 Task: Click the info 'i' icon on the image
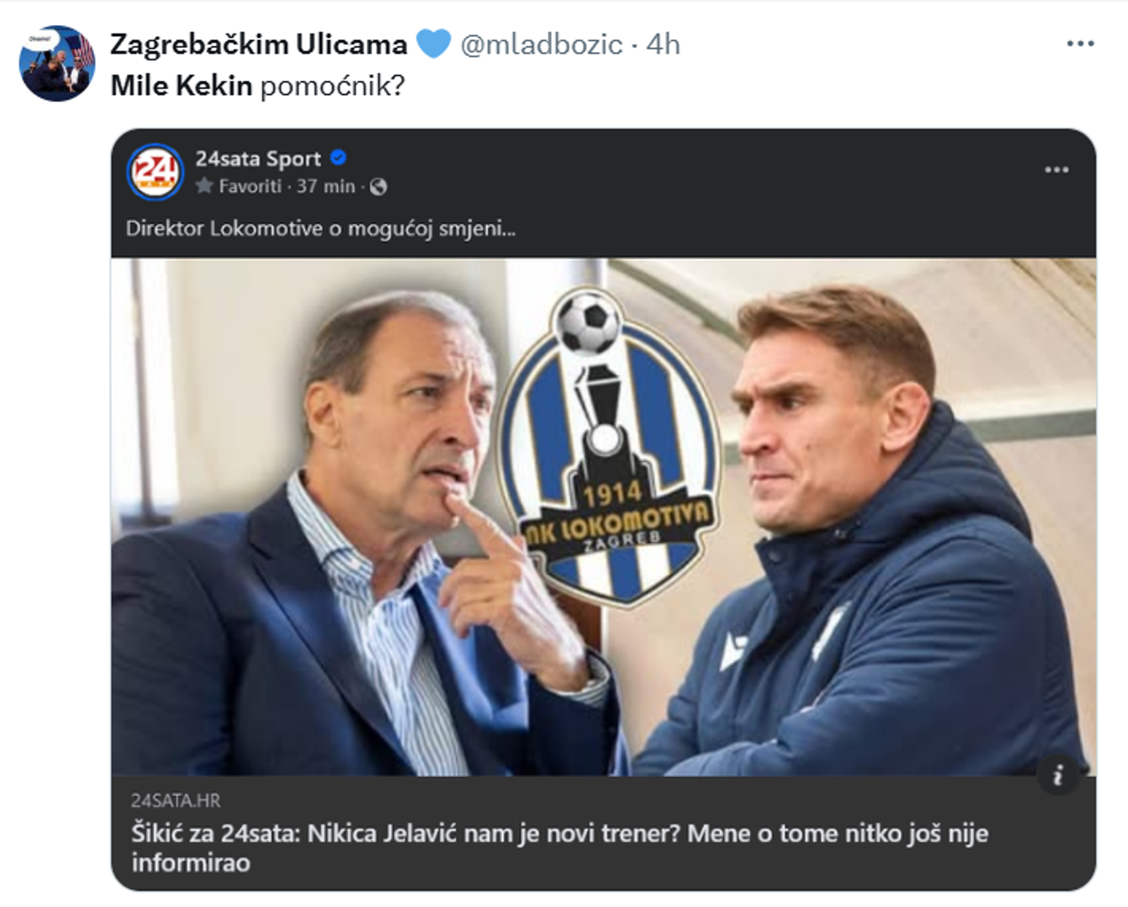pyautogui.click(x=1058, y=774)
